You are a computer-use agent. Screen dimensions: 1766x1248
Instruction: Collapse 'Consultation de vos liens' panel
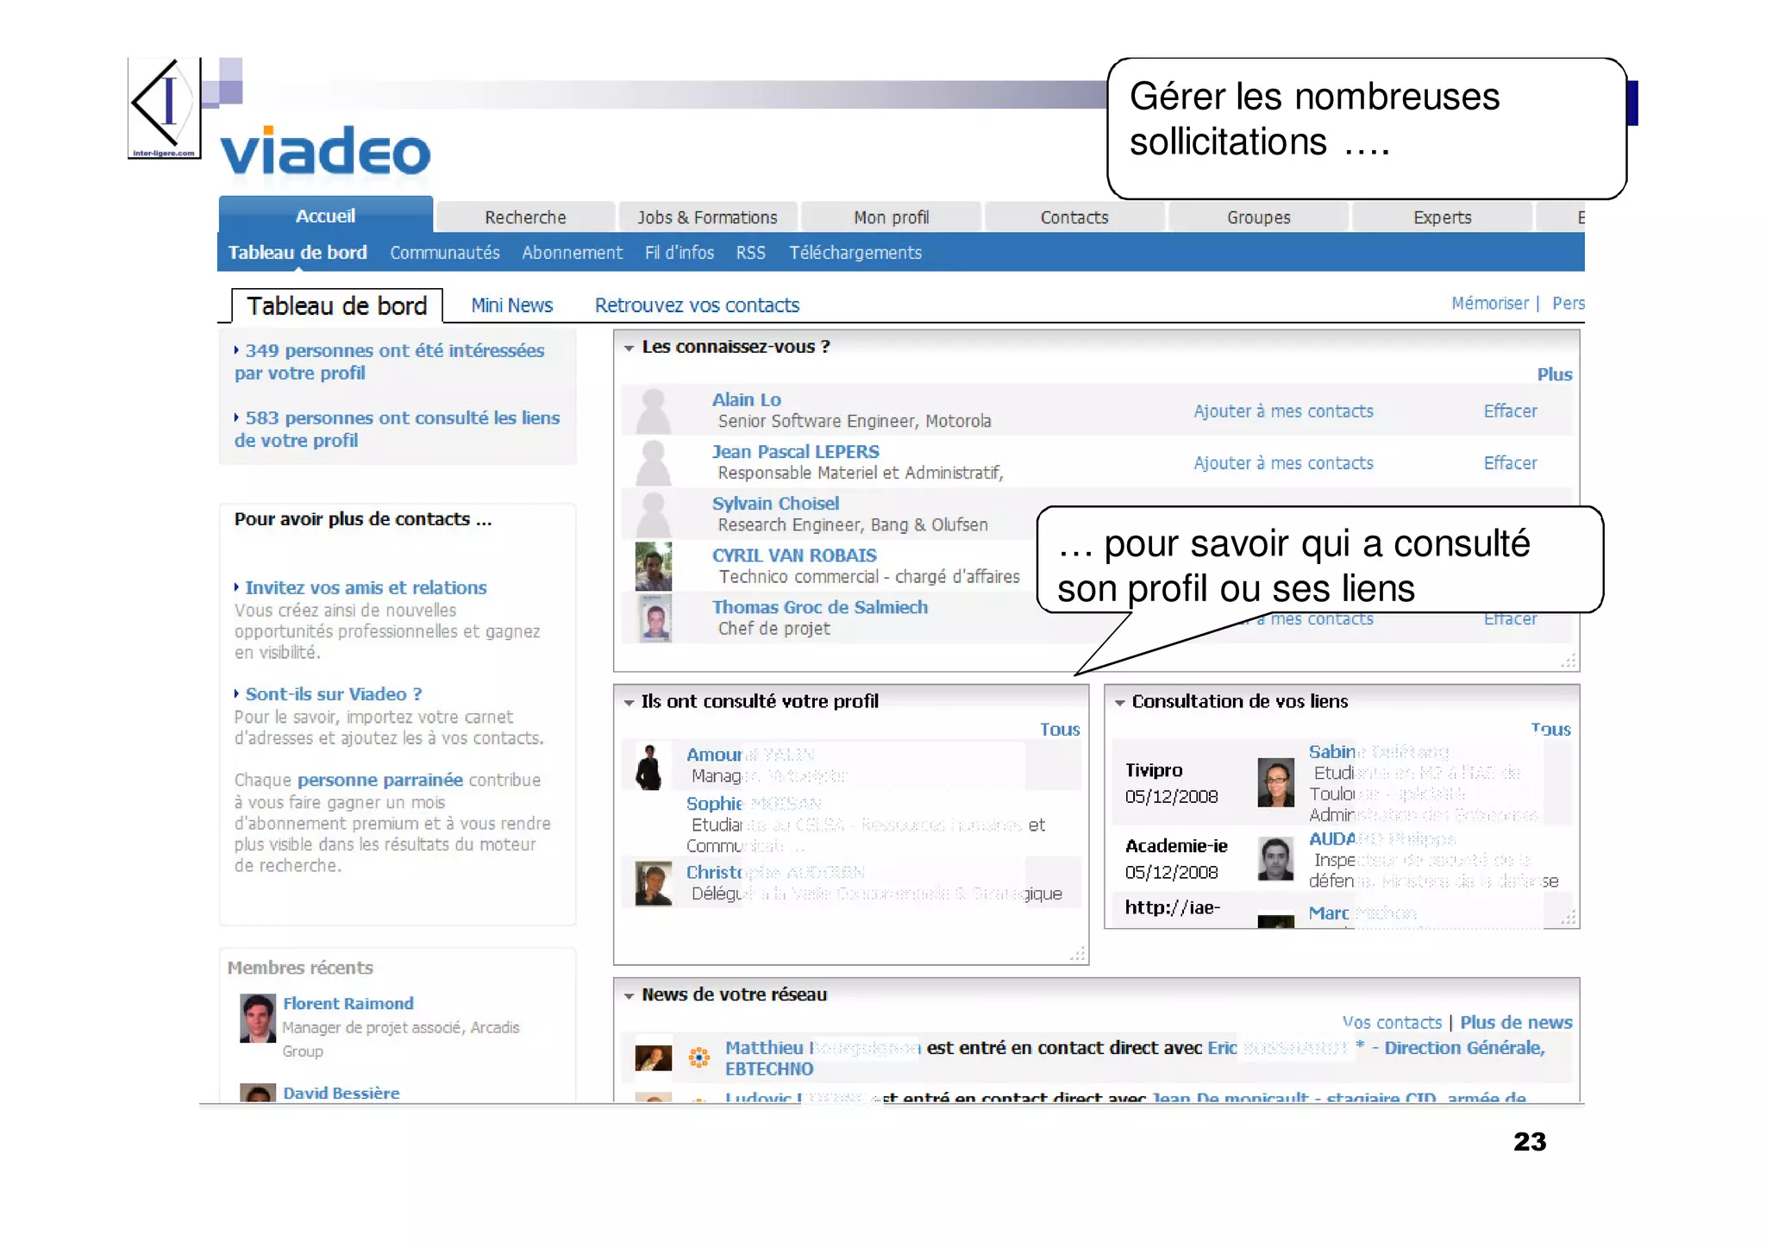pos(1119,703)
